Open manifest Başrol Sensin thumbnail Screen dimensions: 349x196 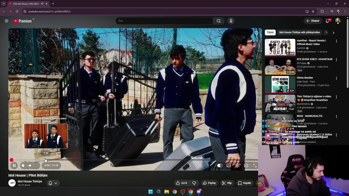[280, 47]
